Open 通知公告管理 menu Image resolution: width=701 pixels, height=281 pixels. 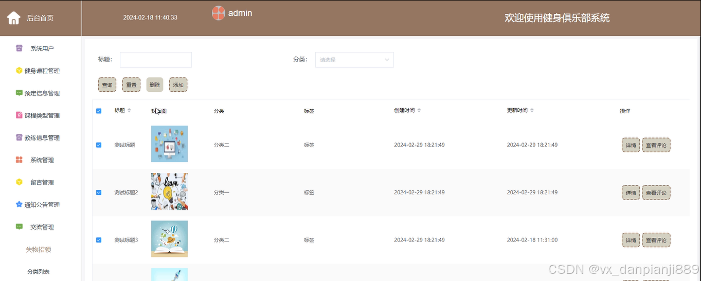point(41,205)
